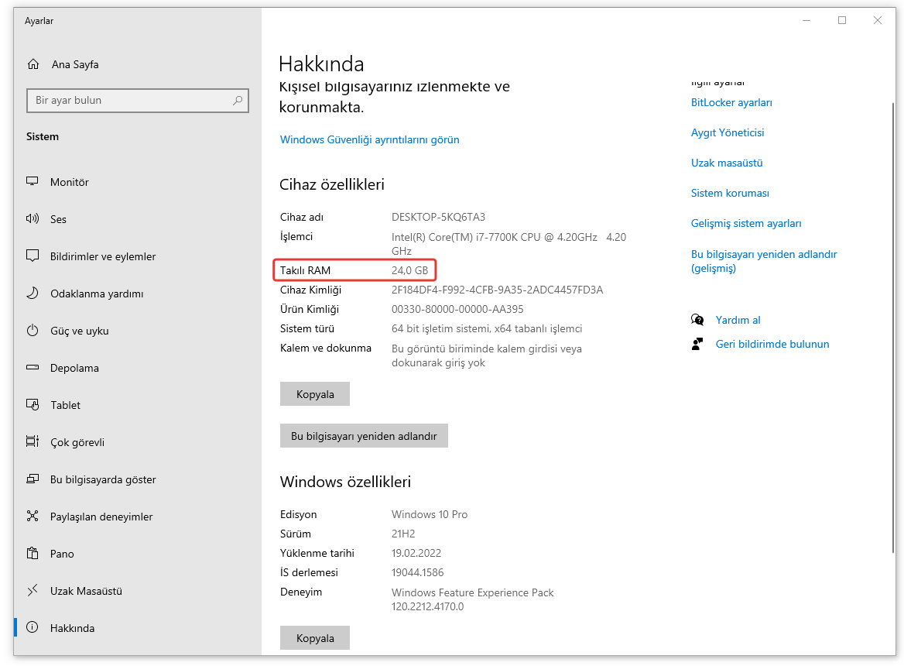Click the Monitör display icon in sidebar
Viewport: 904px width, 666px height.
(x=33, y=182)
